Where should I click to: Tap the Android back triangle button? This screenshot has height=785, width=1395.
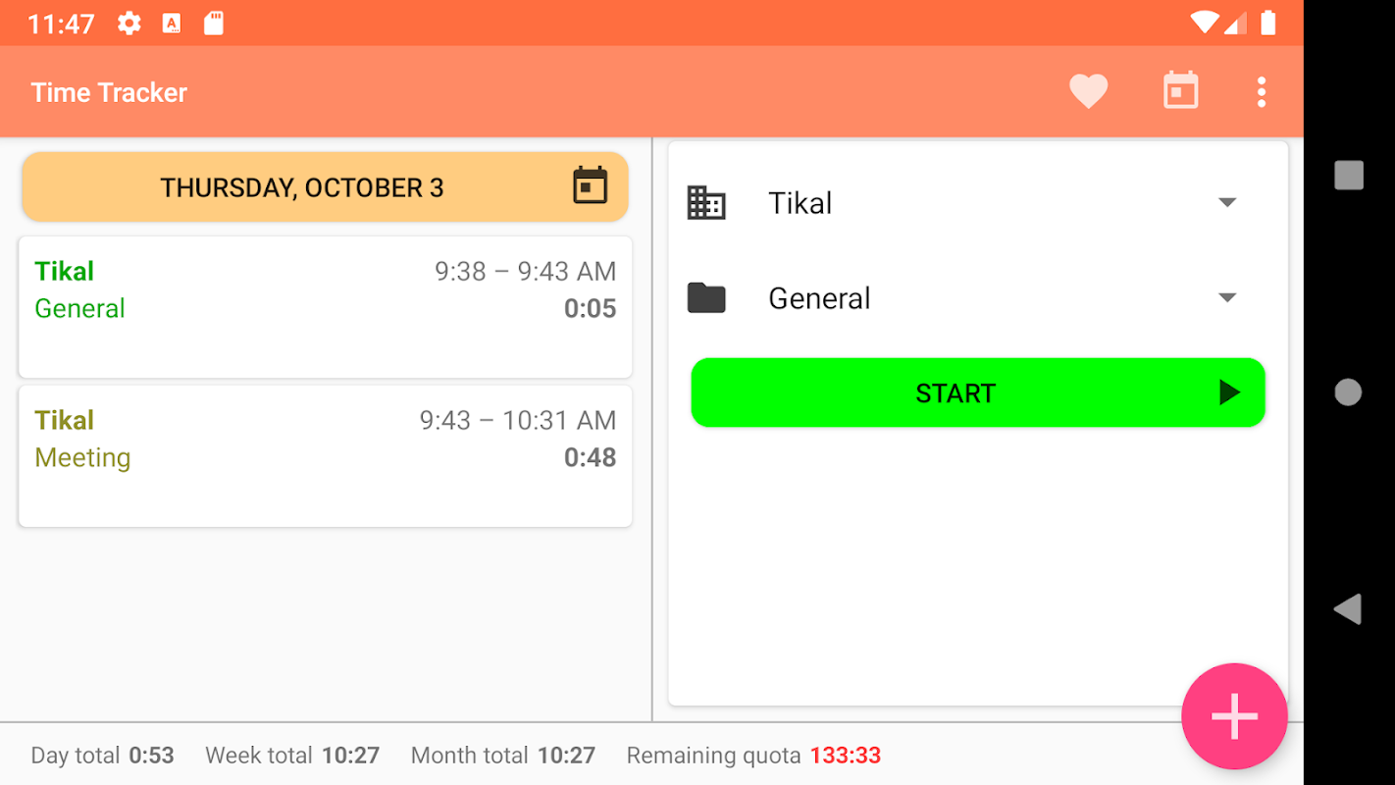click(x=1348, y=609)
